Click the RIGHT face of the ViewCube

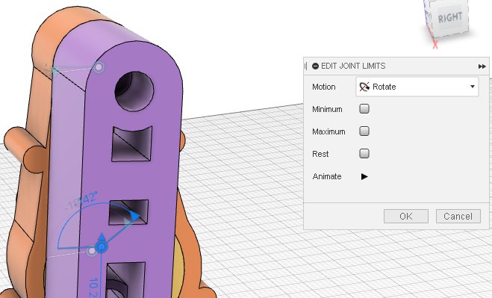tap(450, 18)
